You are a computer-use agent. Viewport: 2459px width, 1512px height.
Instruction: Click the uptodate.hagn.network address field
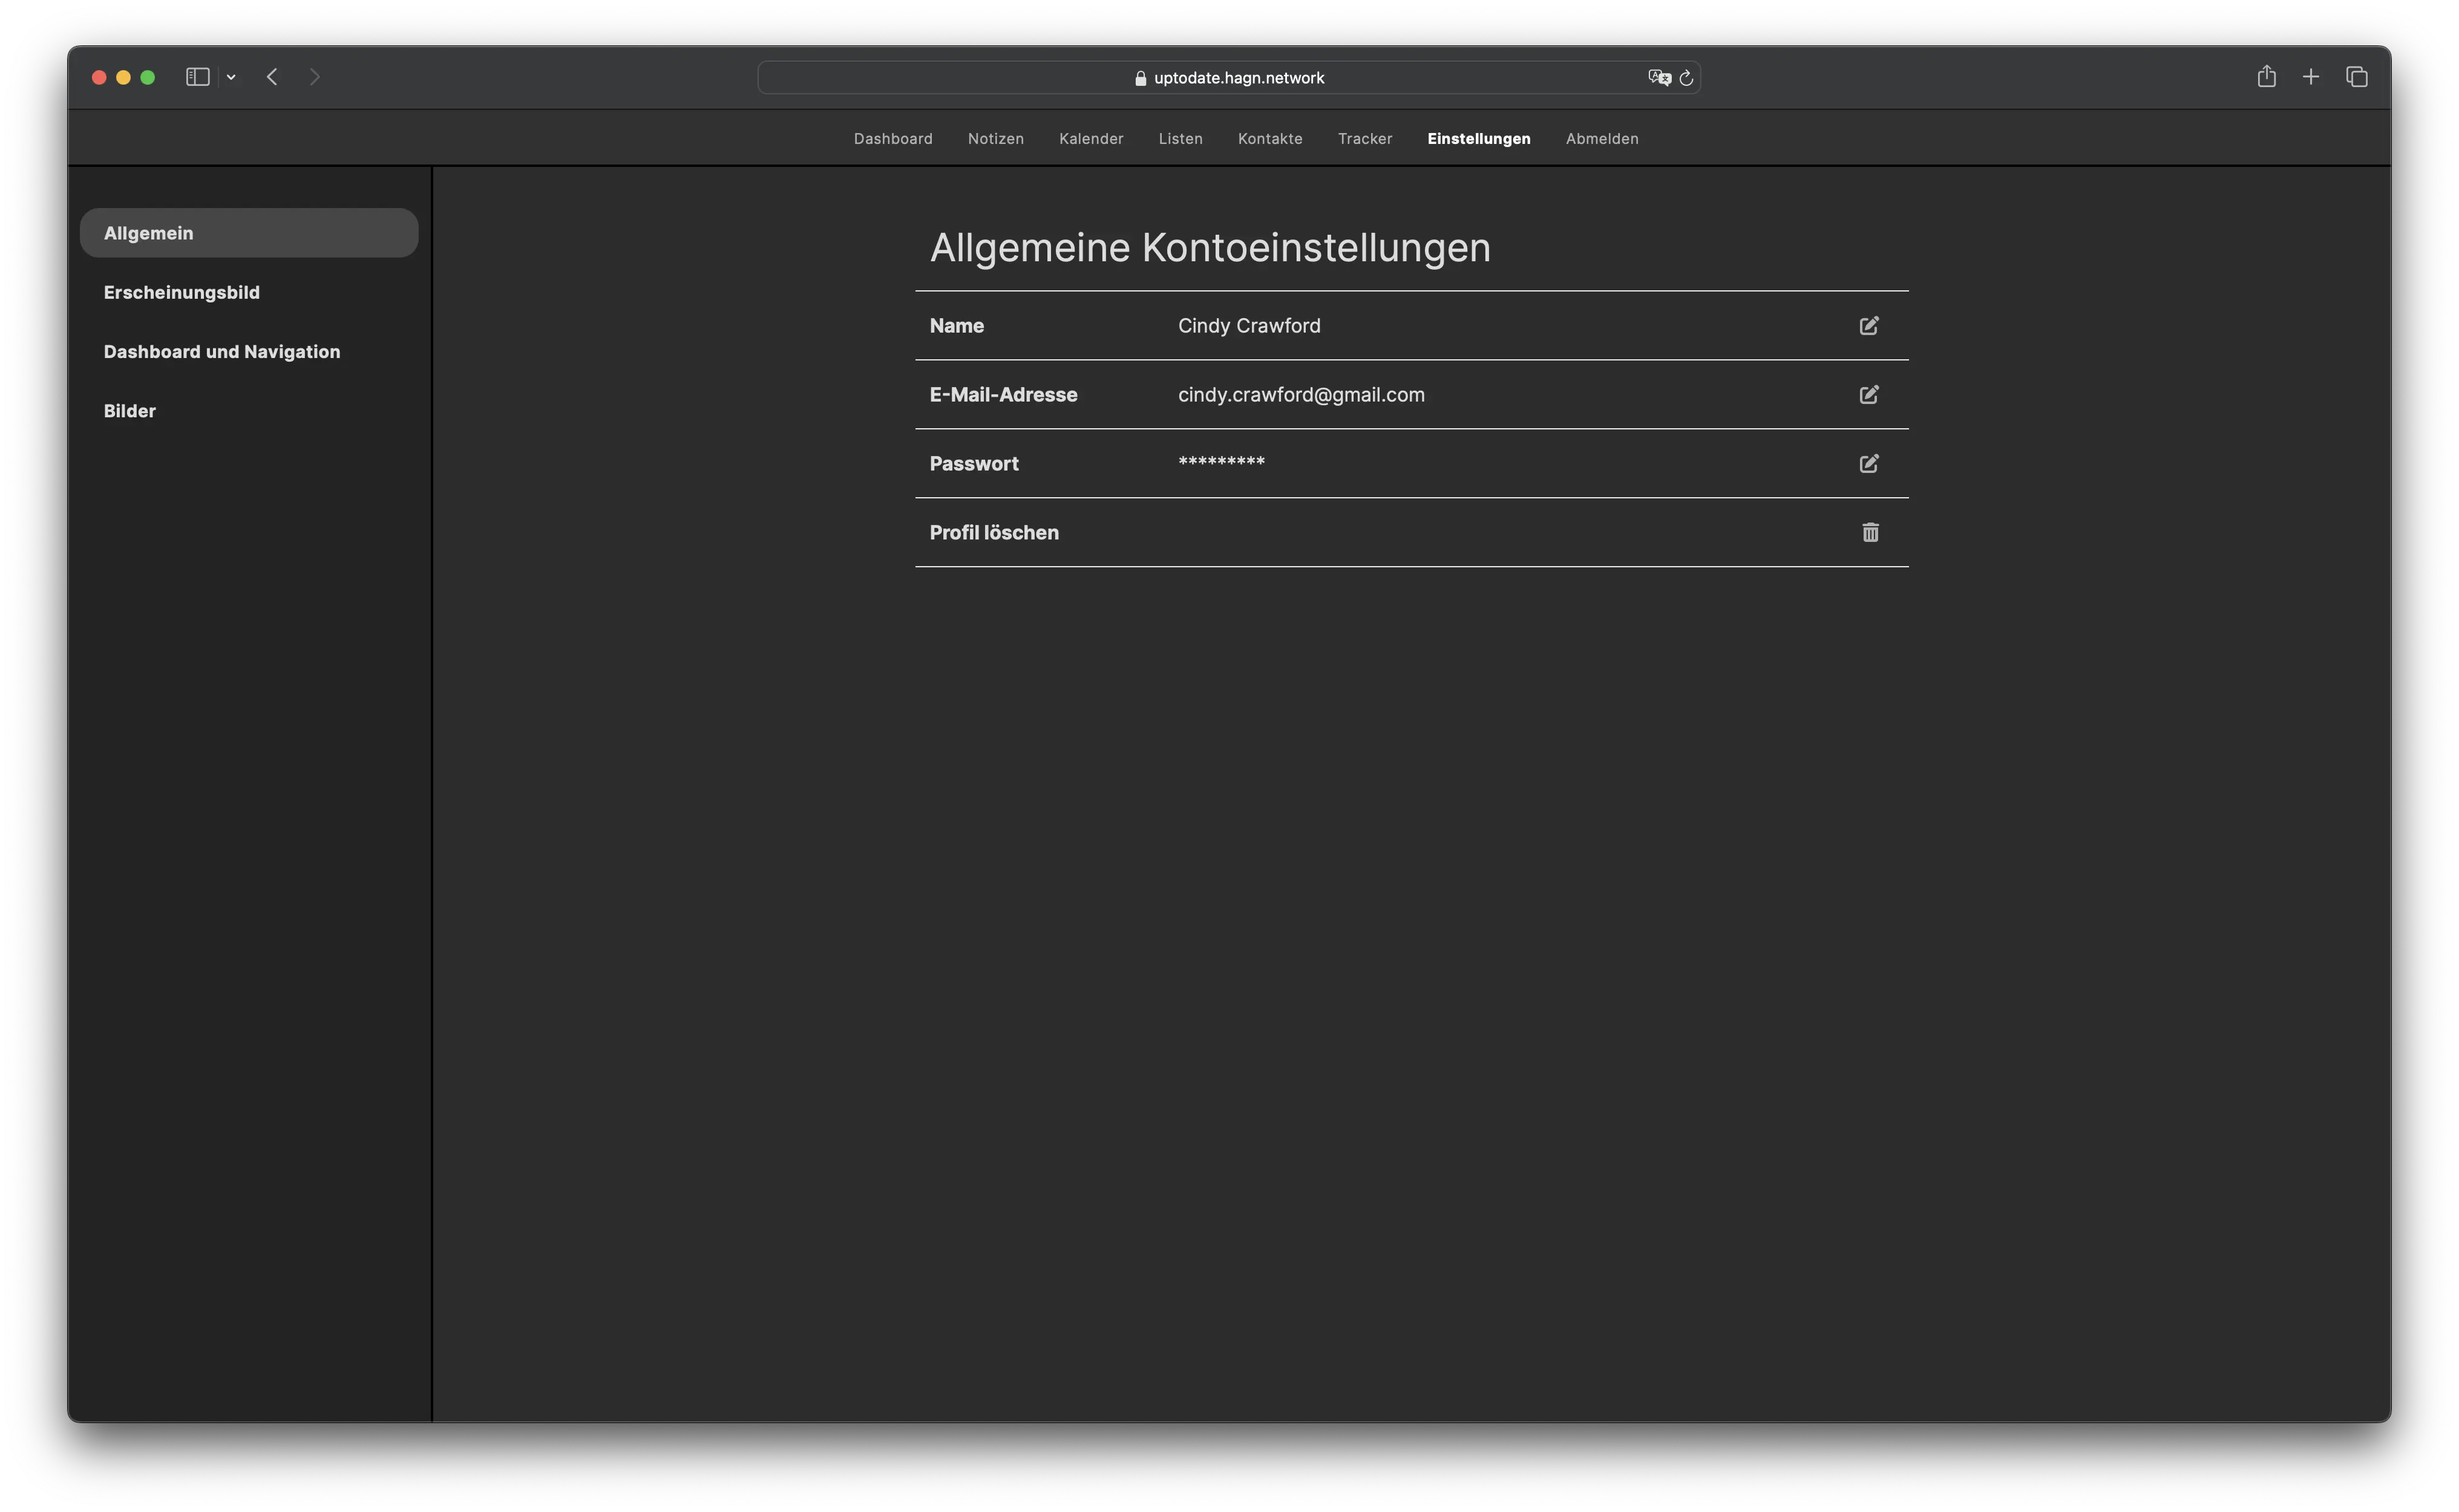tap(1237, 78)
